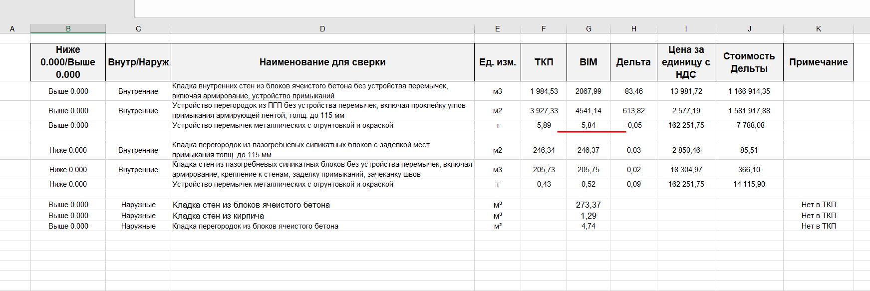Click header cell 'Наименование для сверки'
Viewport: 870px width, 291px height.
322,62
